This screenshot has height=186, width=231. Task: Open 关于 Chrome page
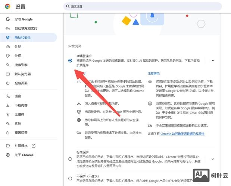(24, 155)
